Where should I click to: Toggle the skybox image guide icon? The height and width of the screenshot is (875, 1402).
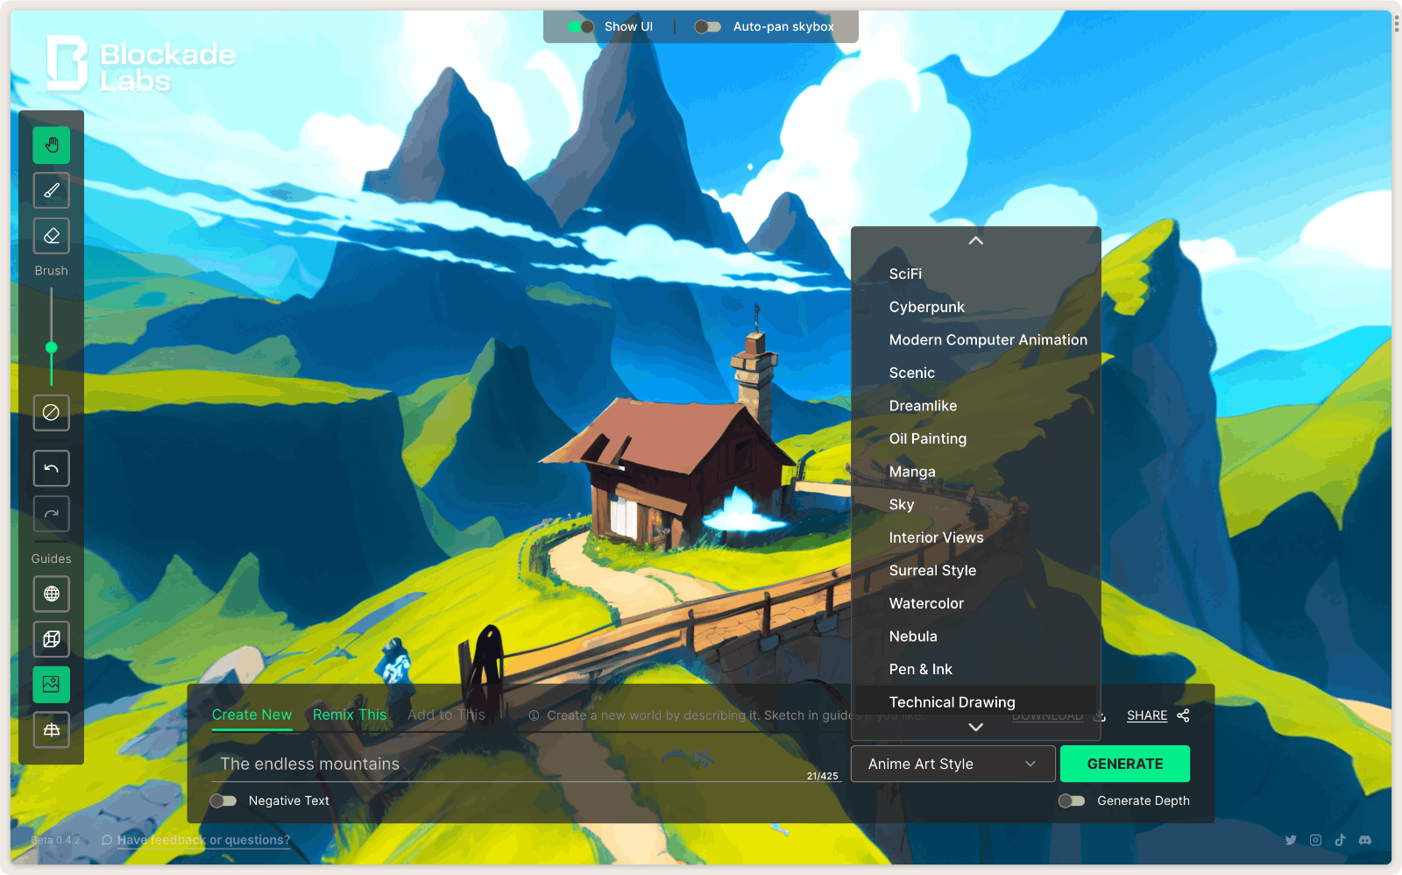tap(52, 685)
